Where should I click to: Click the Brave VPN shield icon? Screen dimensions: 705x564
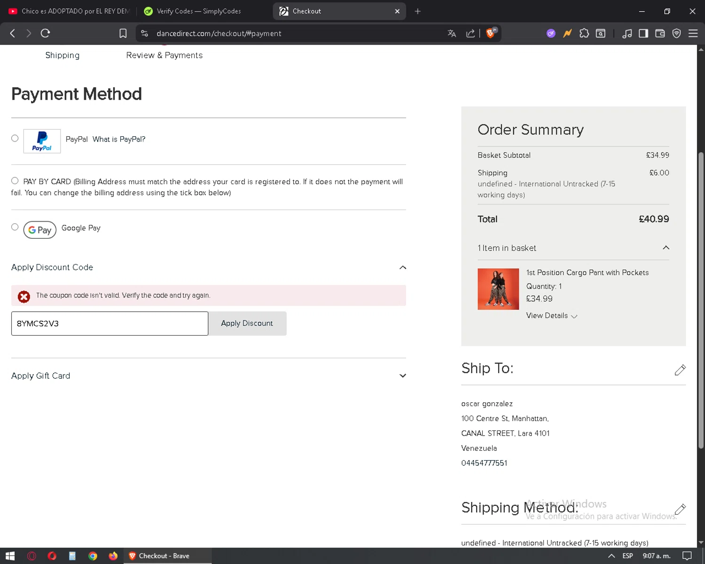tap(676, 33)
